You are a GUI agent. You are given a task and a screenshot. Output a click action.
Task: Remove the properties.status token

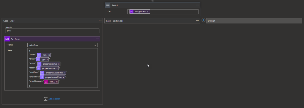coord(59,64)
